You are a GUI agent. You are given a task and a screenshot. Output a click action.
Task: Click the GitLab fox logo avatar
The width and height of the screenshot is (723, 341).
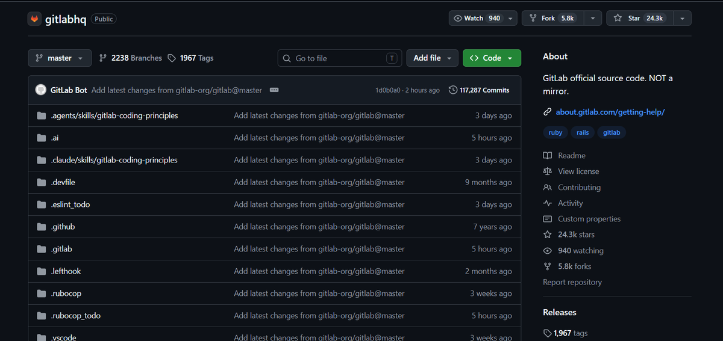34,19
